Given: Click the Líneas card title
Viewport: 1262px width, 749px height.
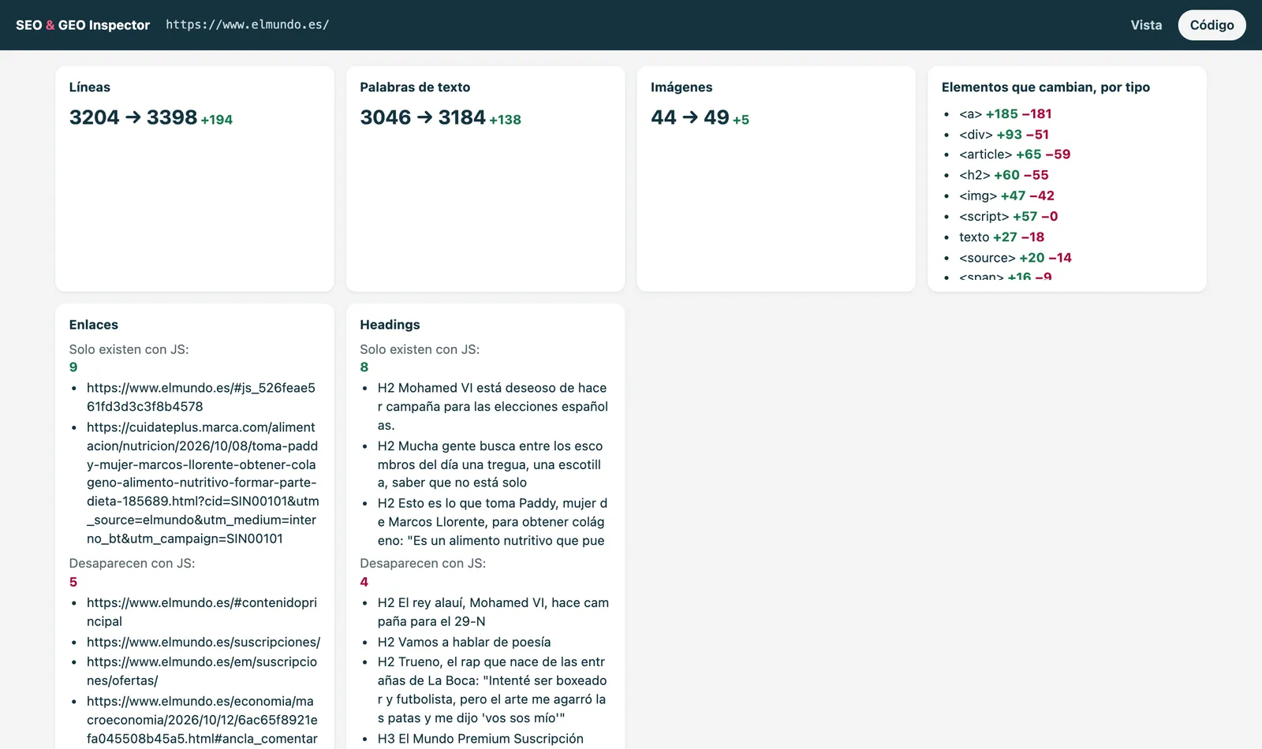Looking at the screenshot, I should 90,88.
